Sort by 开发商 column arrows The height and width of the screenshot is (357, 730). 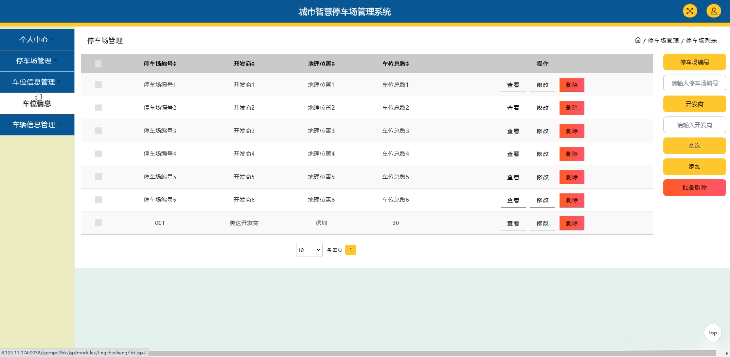[253, 64]
